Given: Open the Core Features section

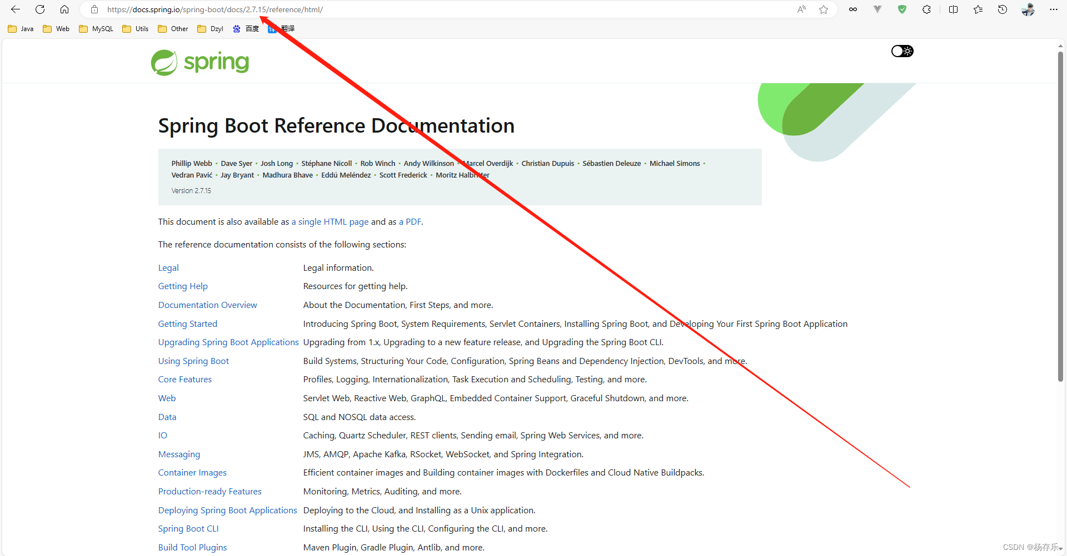Looking at the screenshot, I should point(185,380).
